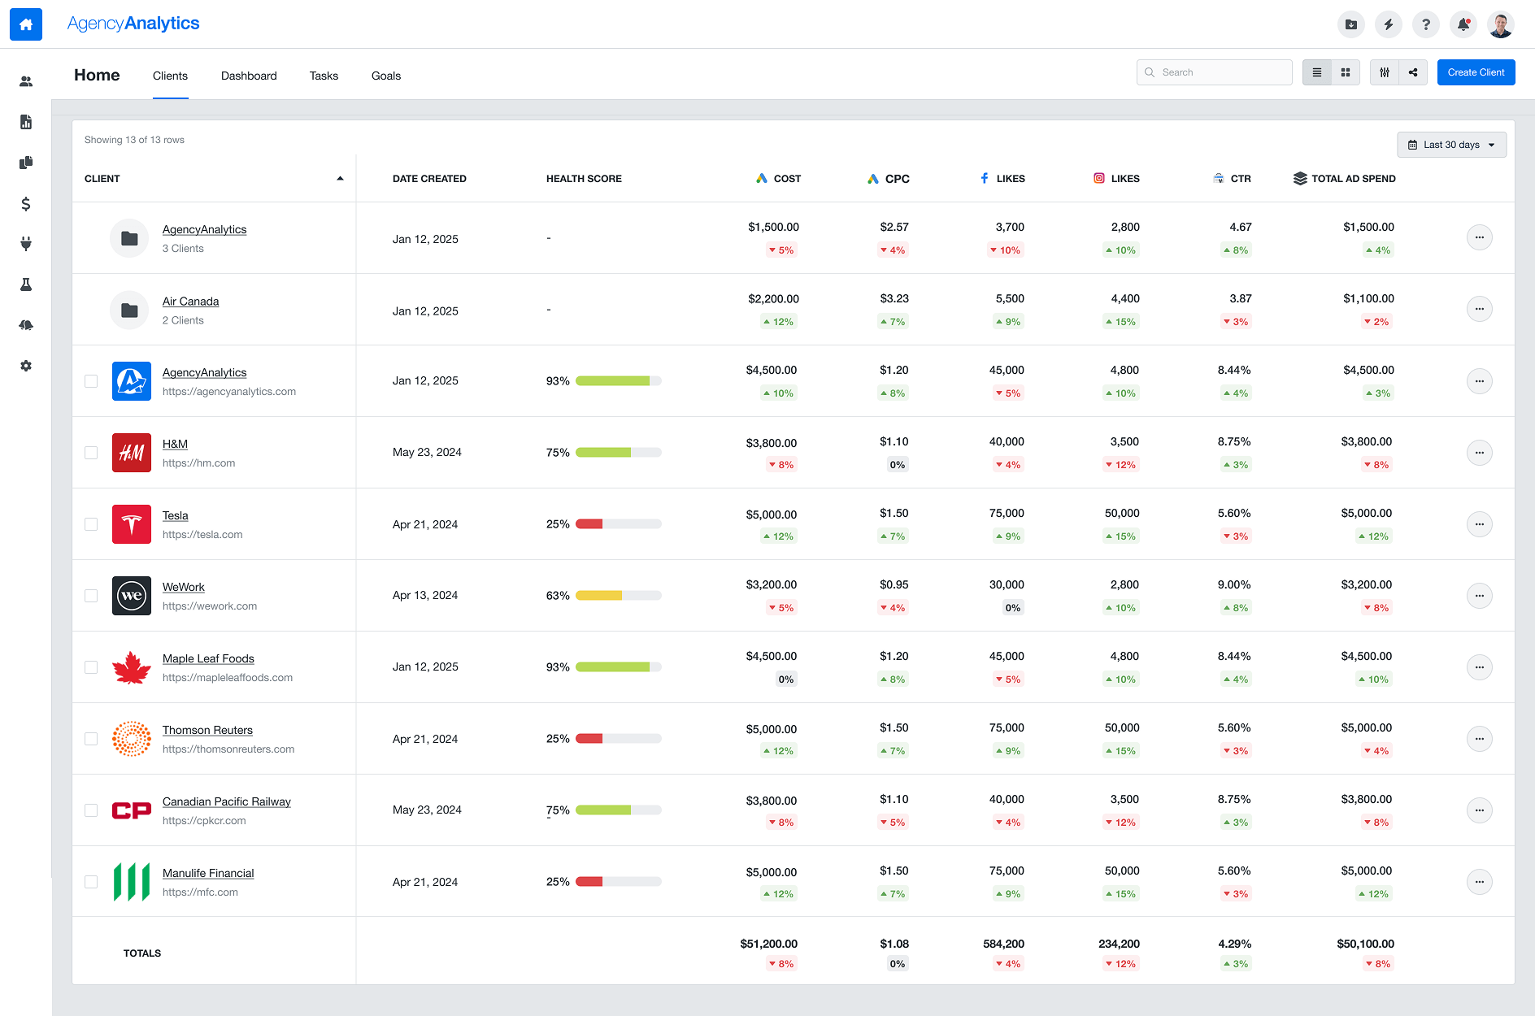Sort by CPC column header
The width and height of the screenshot is (1535, 1016).
888,179
